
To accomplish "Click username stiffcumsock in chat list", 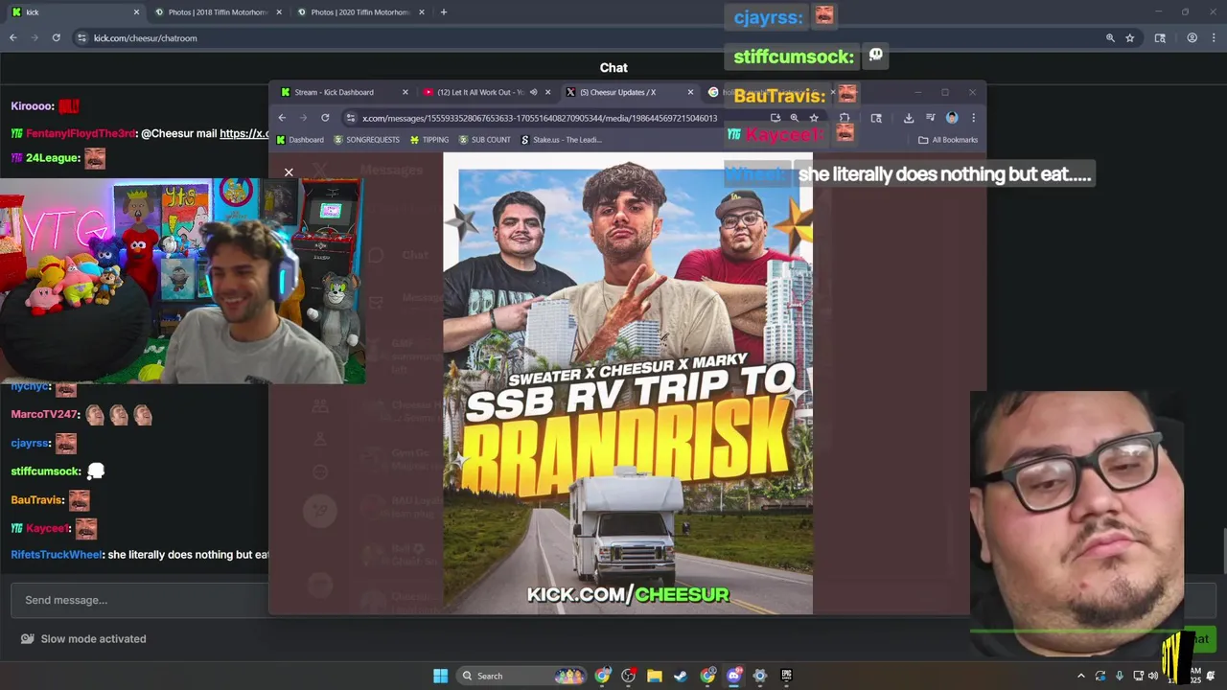I will [45, 471].
